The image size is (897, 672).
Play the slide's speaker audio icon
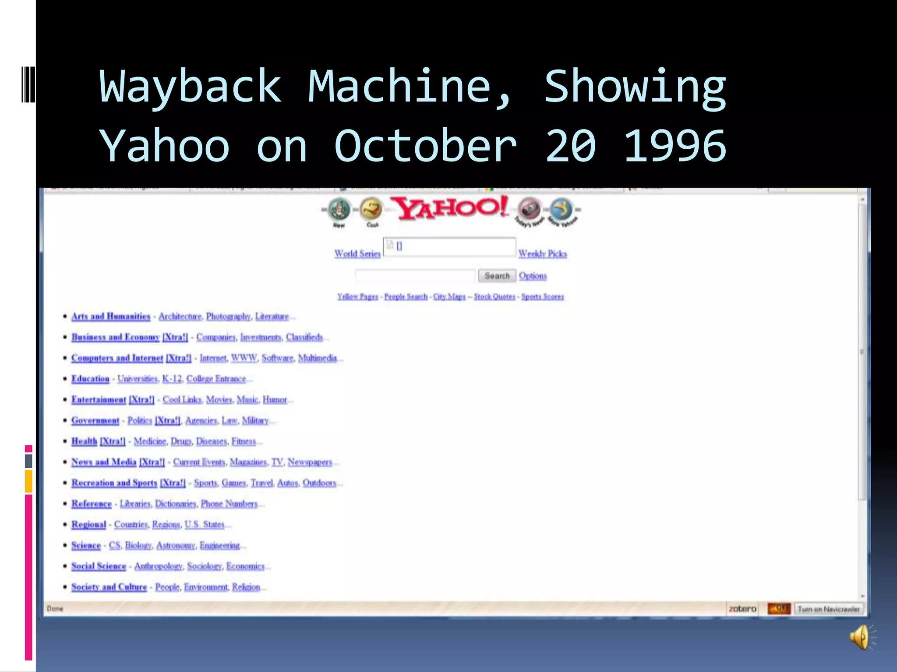pos(862,637)
